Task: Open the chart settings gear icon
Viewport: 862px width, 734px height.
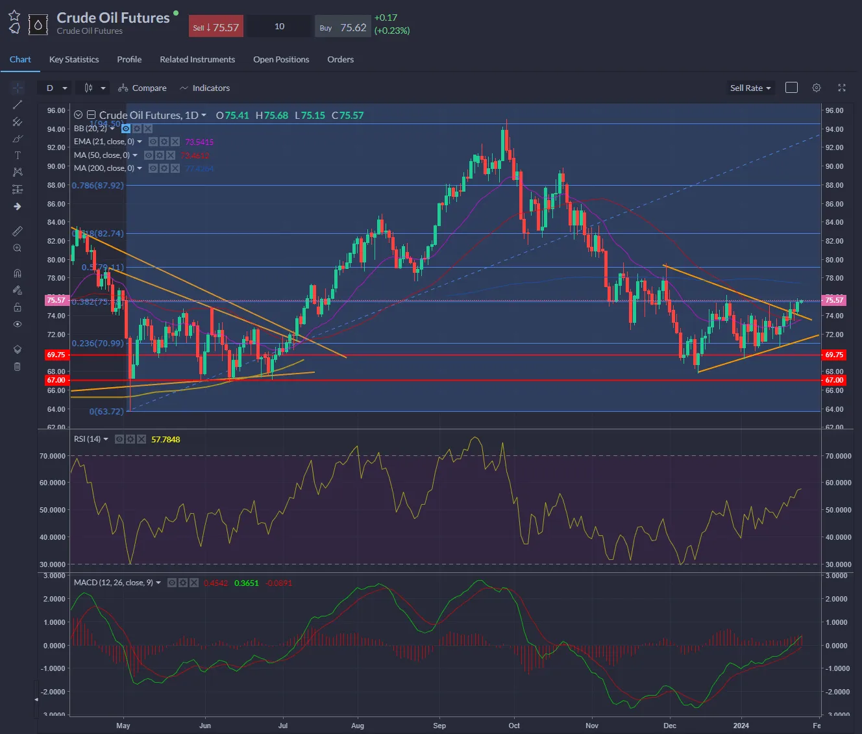Action: pos(817,88)
